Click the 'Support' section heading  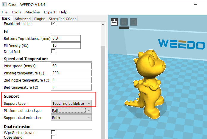coord(12,96)
